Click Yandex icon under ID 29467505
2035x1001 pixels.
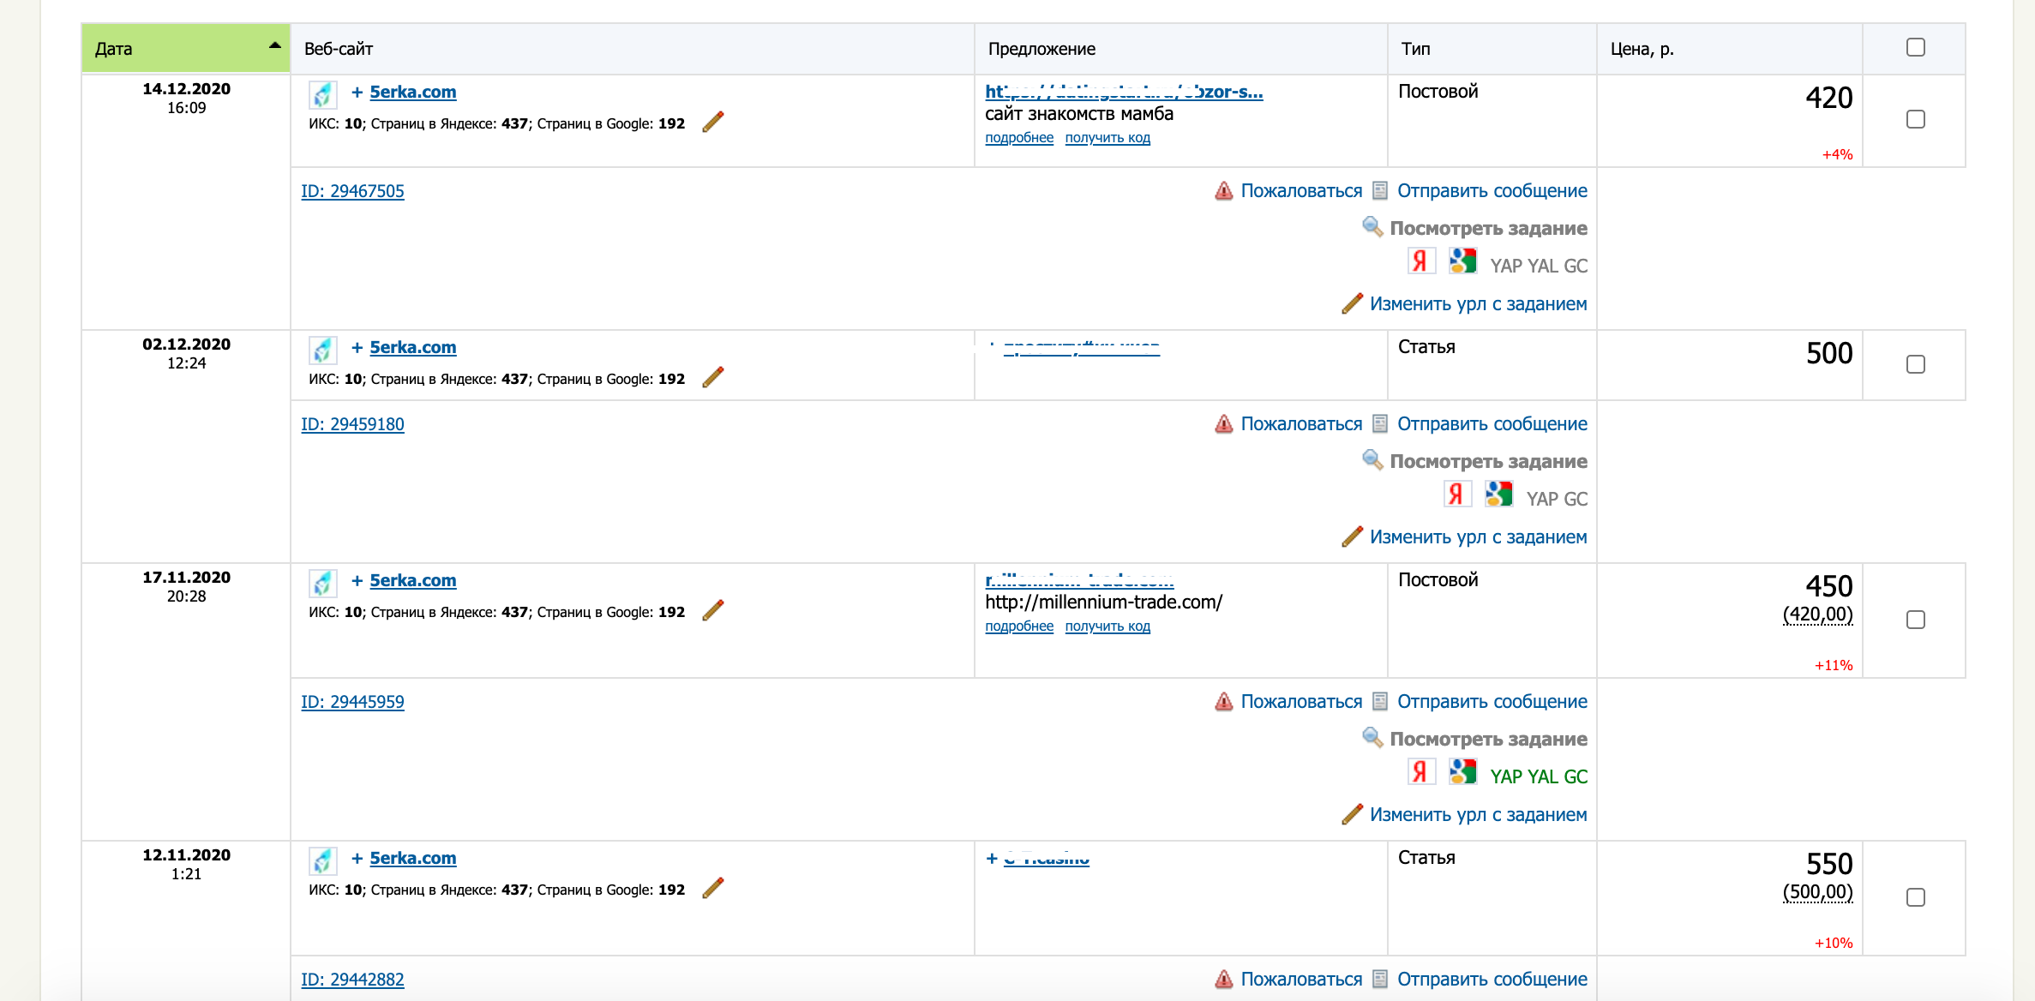click(1420, 261)
